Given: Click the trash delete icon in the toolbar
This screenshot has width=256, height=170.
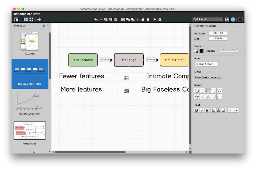Looking at the screenshot, I should [148, 19].
